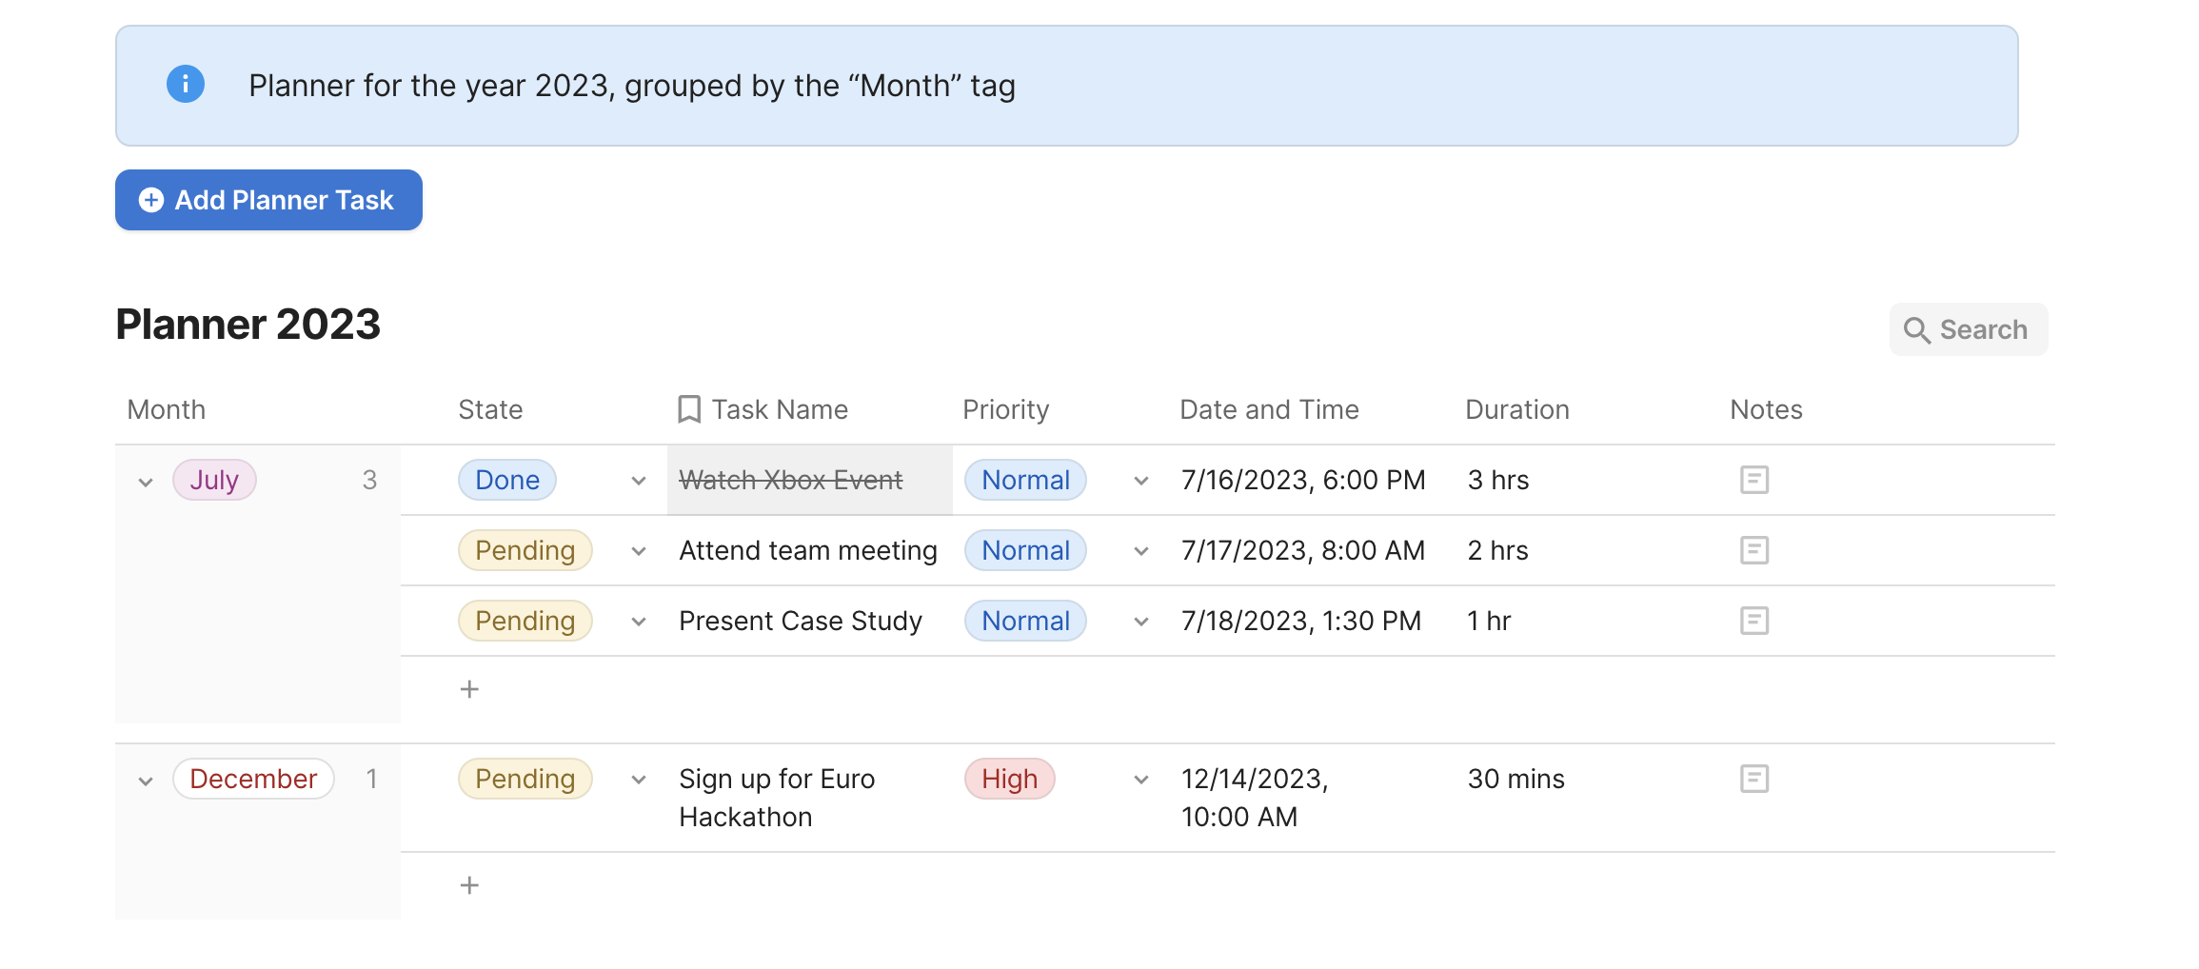The width and height of the screenshot is (2199, 969).
Task: Collapse the July month group
Action: pos(146,482)
